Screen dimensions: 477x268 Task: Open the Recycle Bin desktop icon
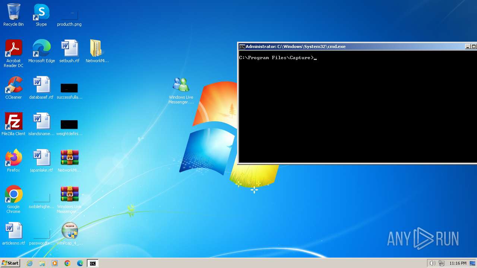click(13, 15)
